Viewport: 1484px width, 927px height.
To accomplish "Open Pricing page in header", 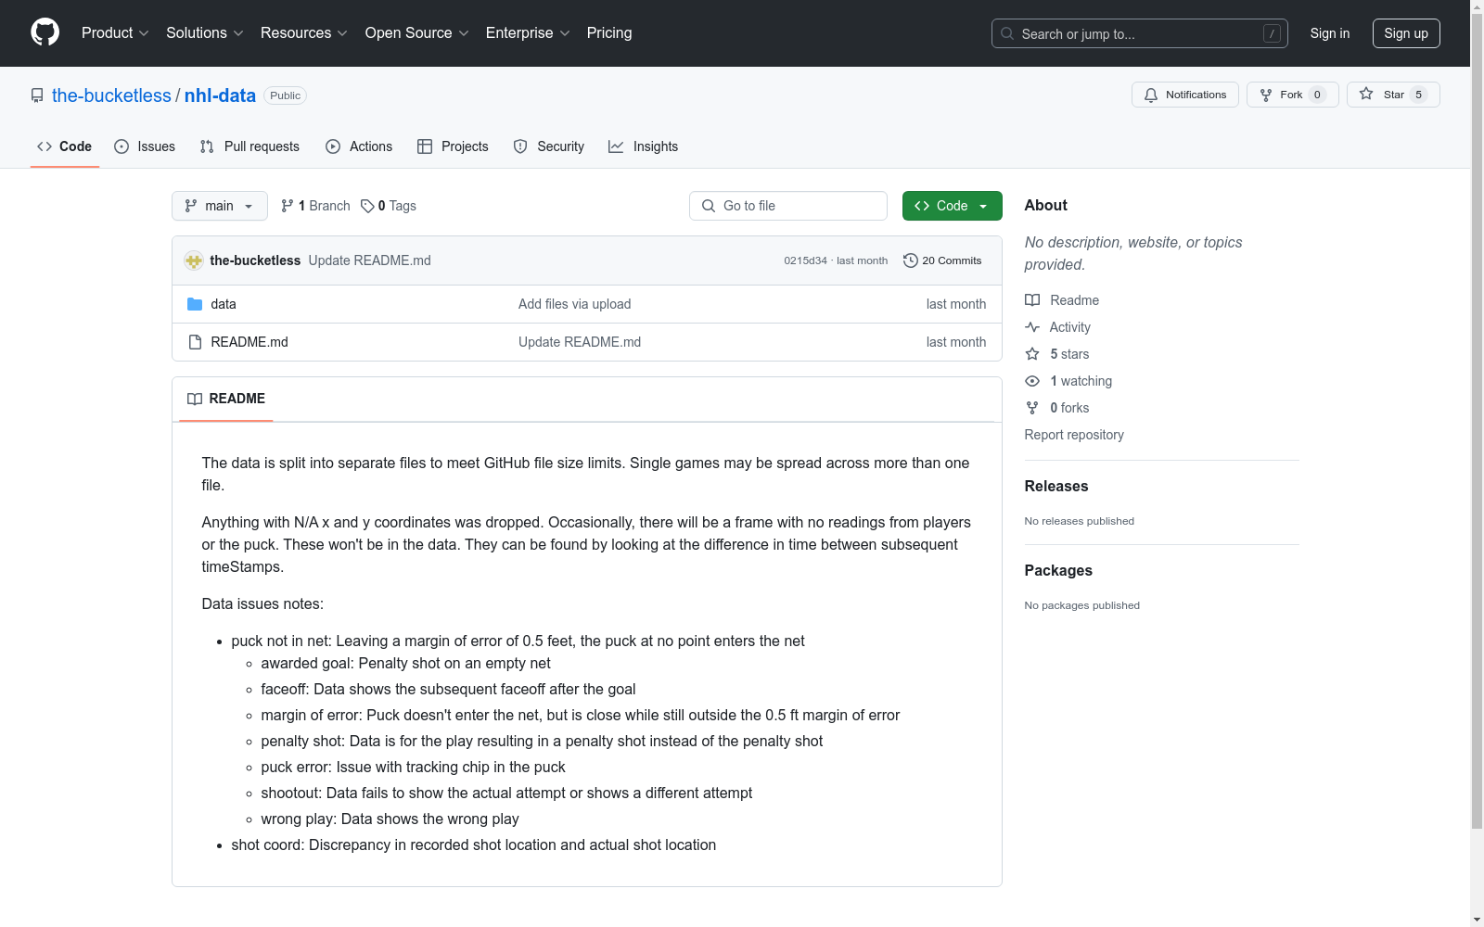I will click(x=609, y=32).
